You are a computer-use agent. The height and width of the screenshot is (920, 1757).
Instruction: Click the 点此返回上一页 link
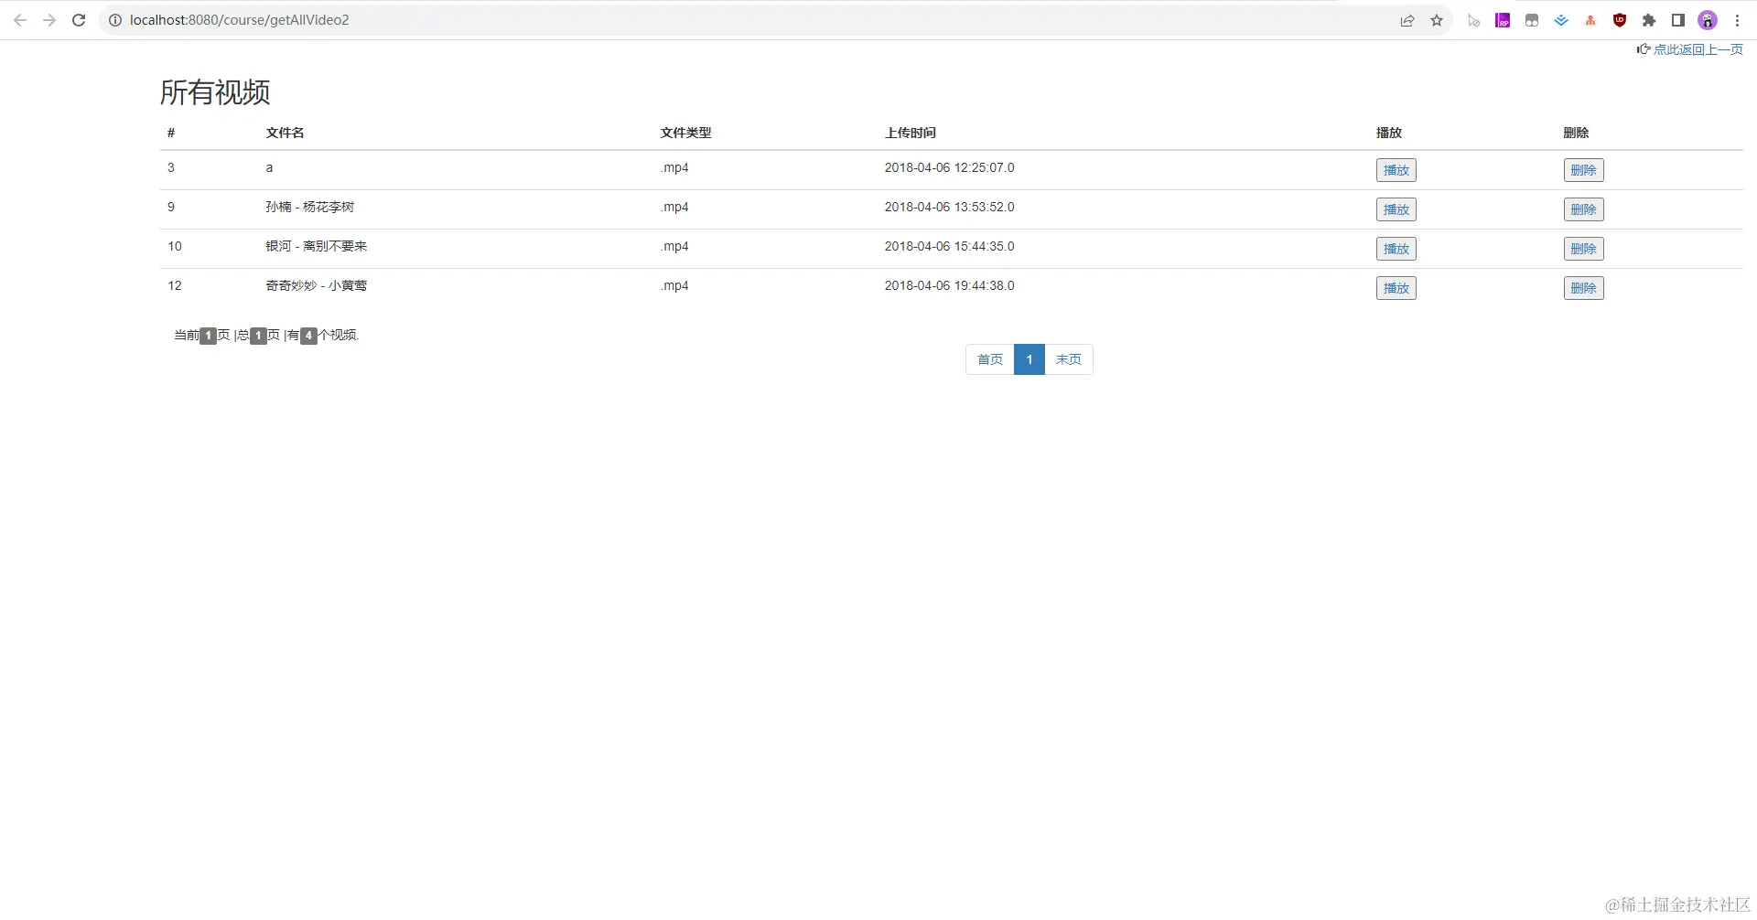[x=1698, y=49]
